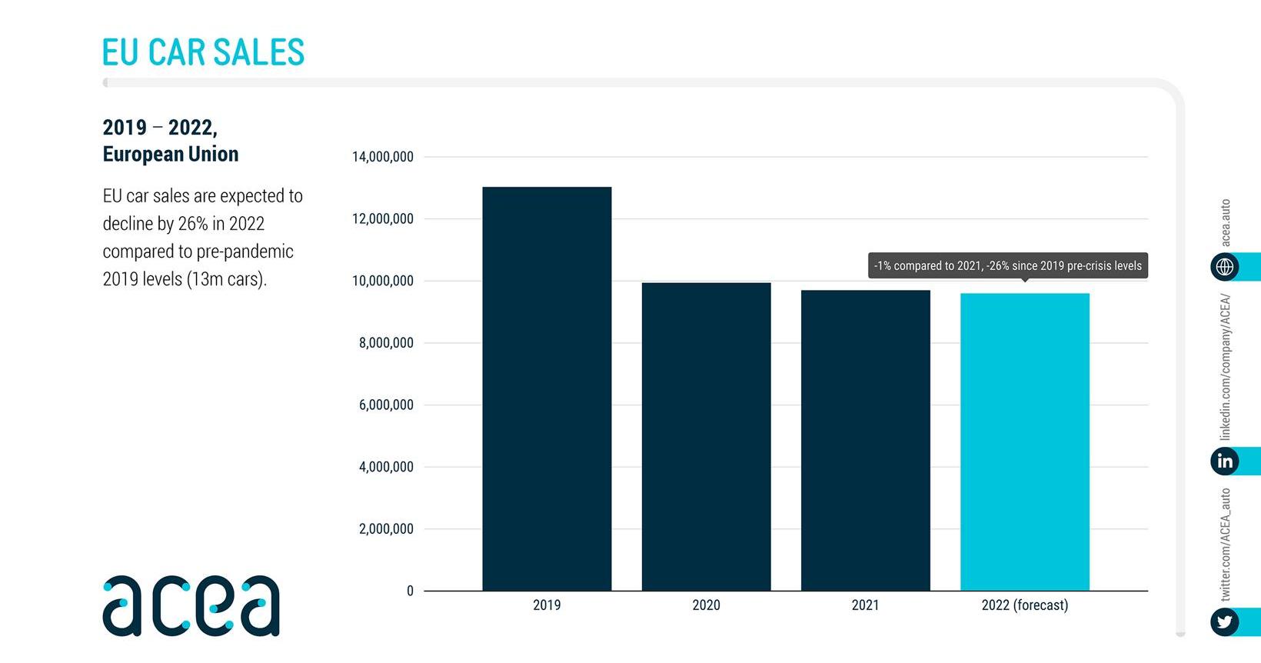Click the '2019 – 2022, European Union' heading
1261x663 pixels.
coord(171,141)
